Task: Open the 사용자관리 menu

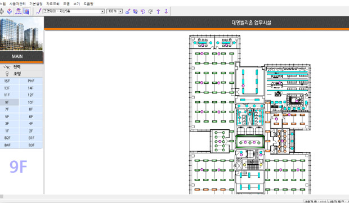Action: (17, 4)
